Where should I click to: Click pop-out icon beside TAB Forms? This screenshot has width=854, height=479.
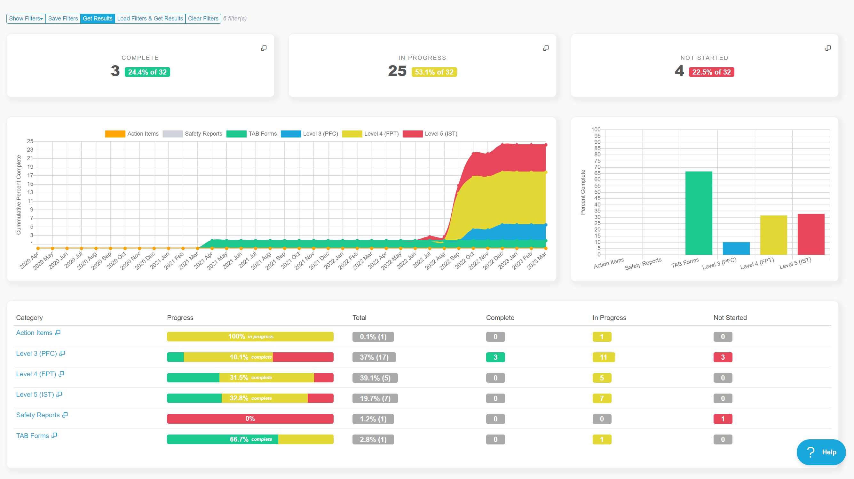(x=54, y=435)
